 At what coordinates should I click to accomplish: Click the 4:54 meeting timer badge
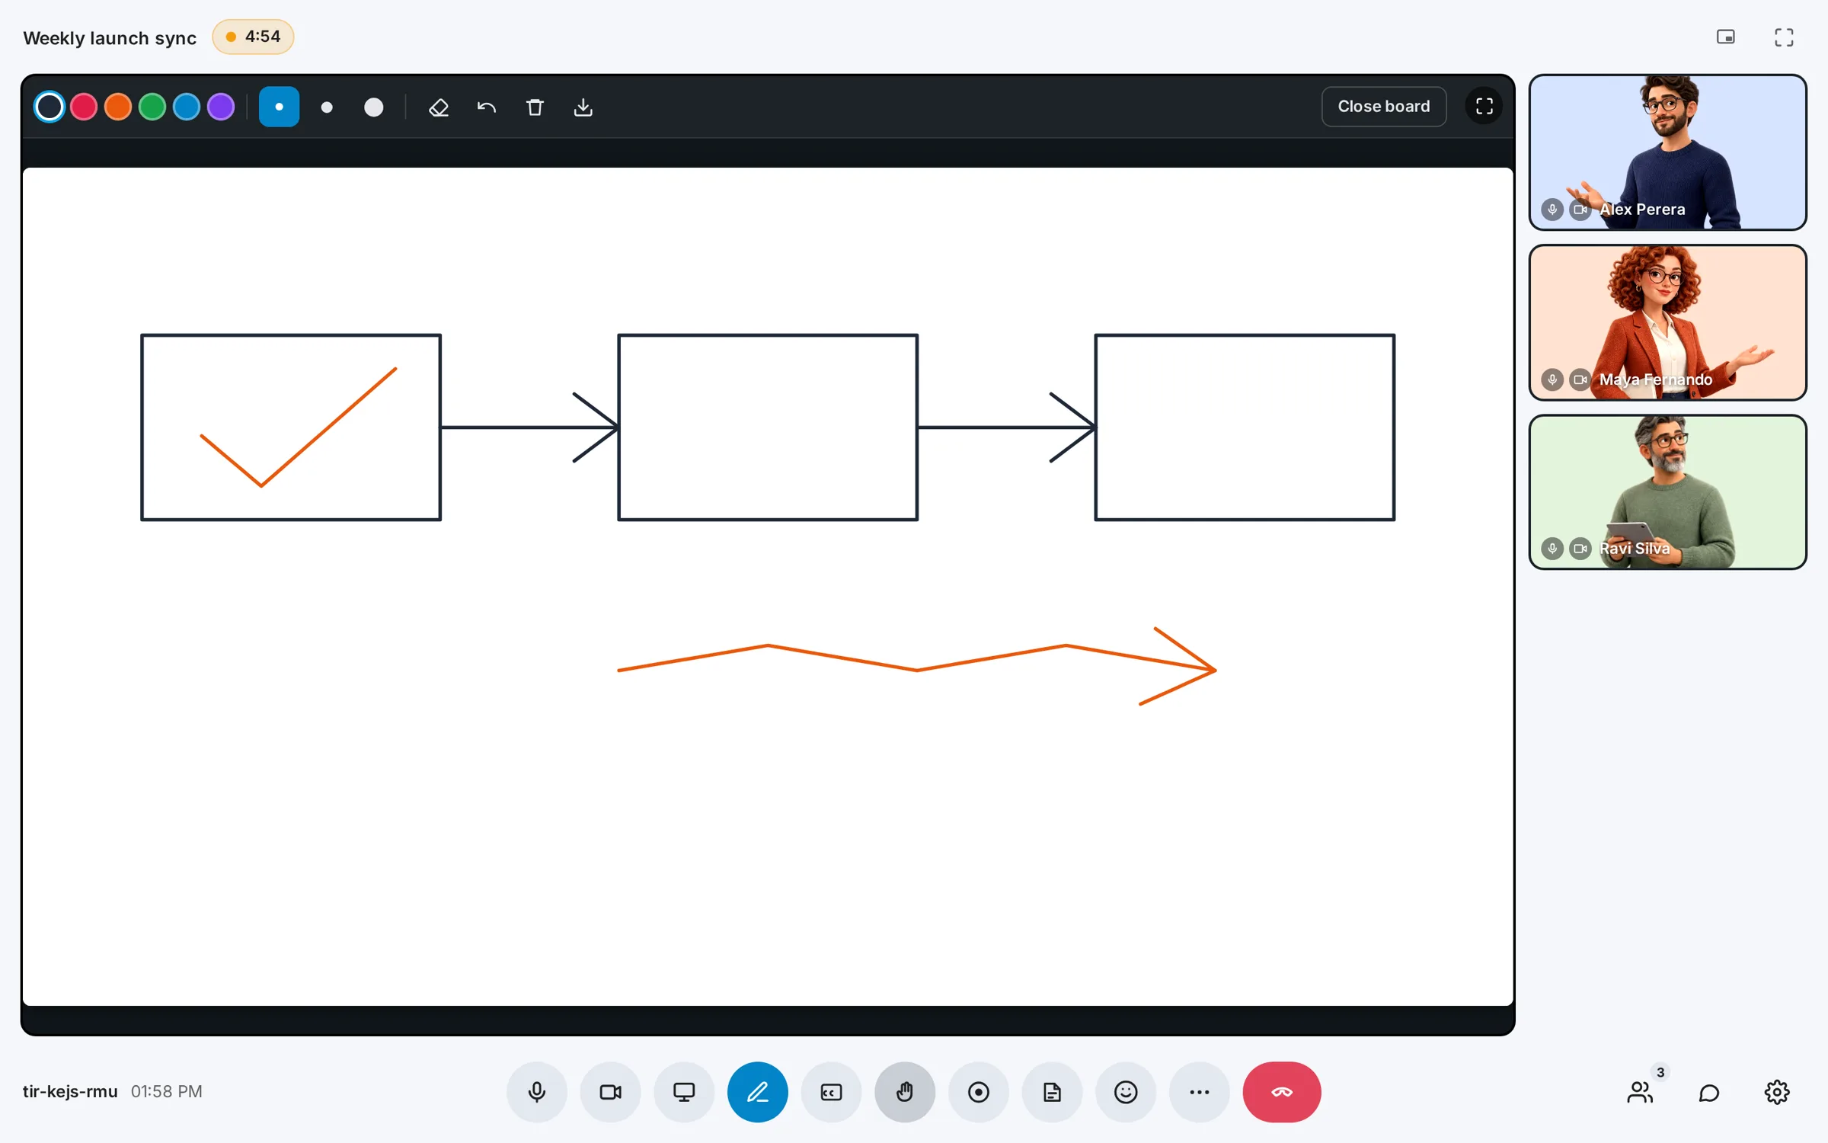[x=253, y=37]
